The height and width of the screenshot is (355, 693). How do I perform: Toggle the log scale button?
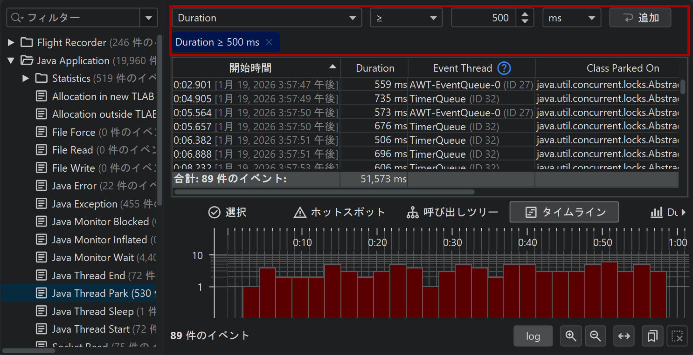tap(533, 336)
